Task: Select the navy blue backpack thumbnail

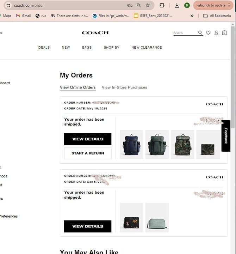Action: [131, 145]
